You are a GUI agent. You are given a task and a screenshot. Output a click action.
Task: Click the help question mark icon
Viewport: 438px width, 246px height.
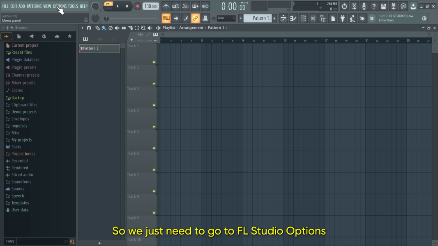coord(374,6)
